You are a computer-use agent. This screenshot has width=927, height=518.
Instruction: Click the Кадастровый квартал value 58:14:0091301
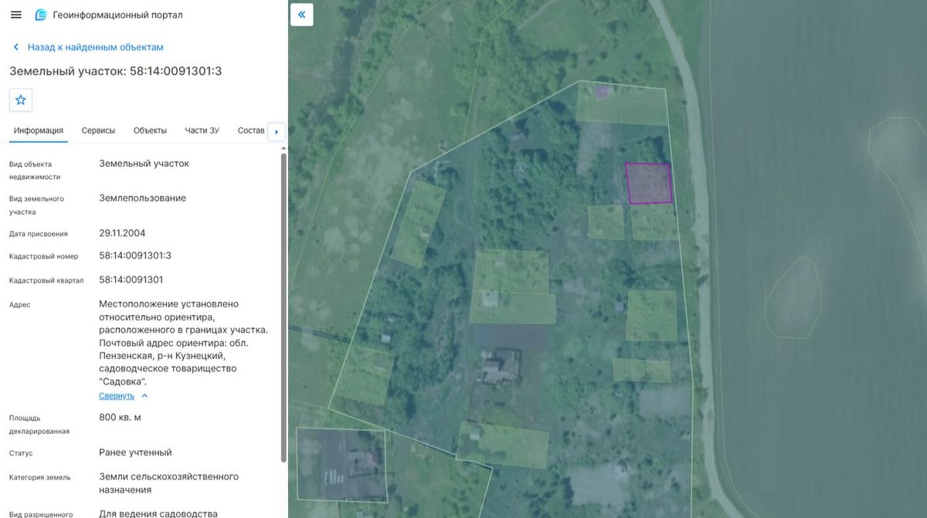click(131, 279)
